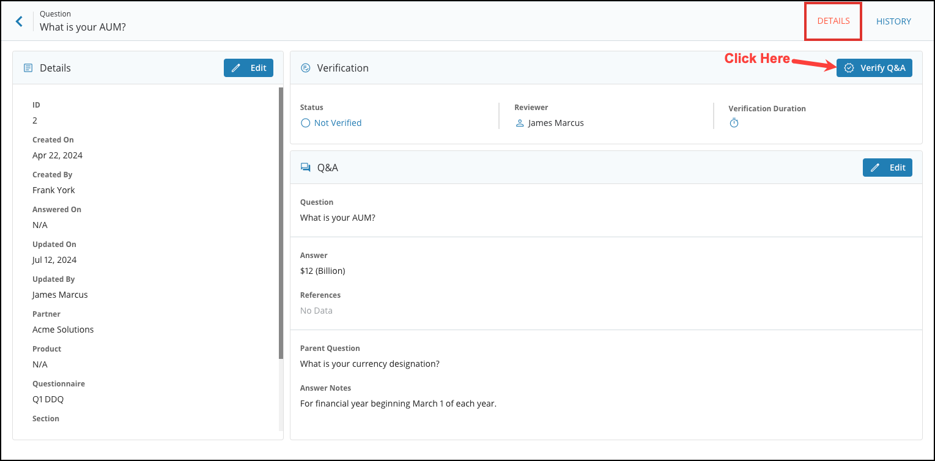Click the Verification Duration timer icon
The height and width of the screenshot is (461, 935).
733,122
